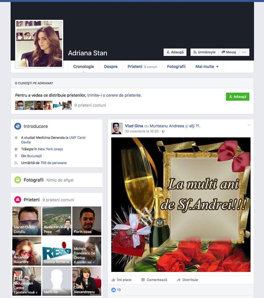264x298 pixels.
Task: Open the La multi ani post image
Action: 181,205
